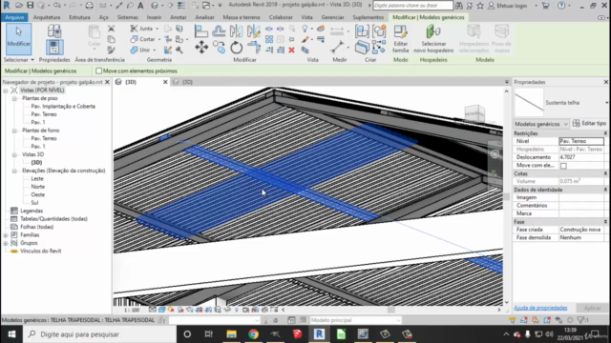Toggle the 'Move com ele...' property checkbox
This screenshot has width=611, height=343.
563,166
